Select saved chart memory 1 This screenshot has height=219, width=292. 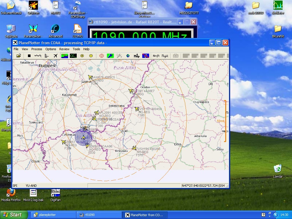[x=186, y=56]
